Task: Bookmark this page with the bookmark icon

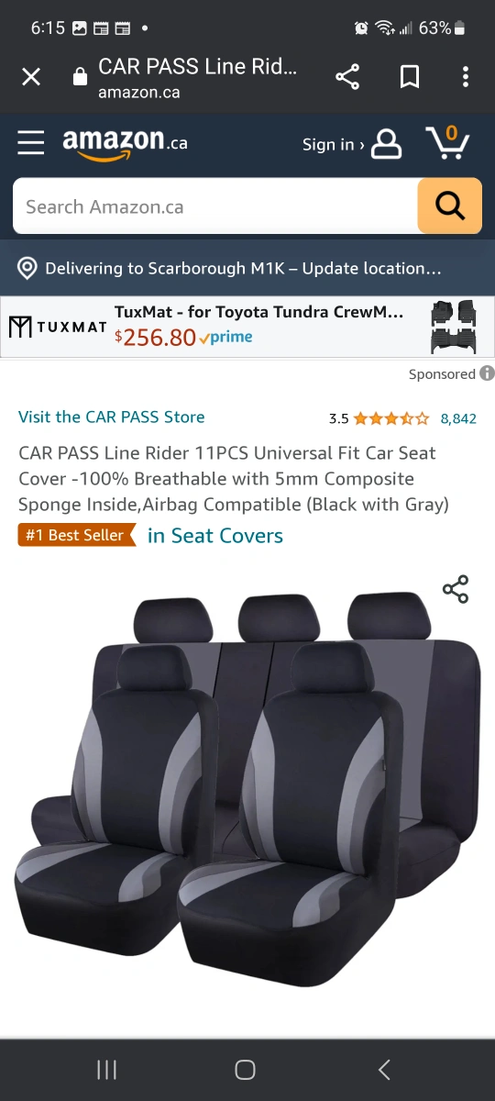Action: pos(410,77)
